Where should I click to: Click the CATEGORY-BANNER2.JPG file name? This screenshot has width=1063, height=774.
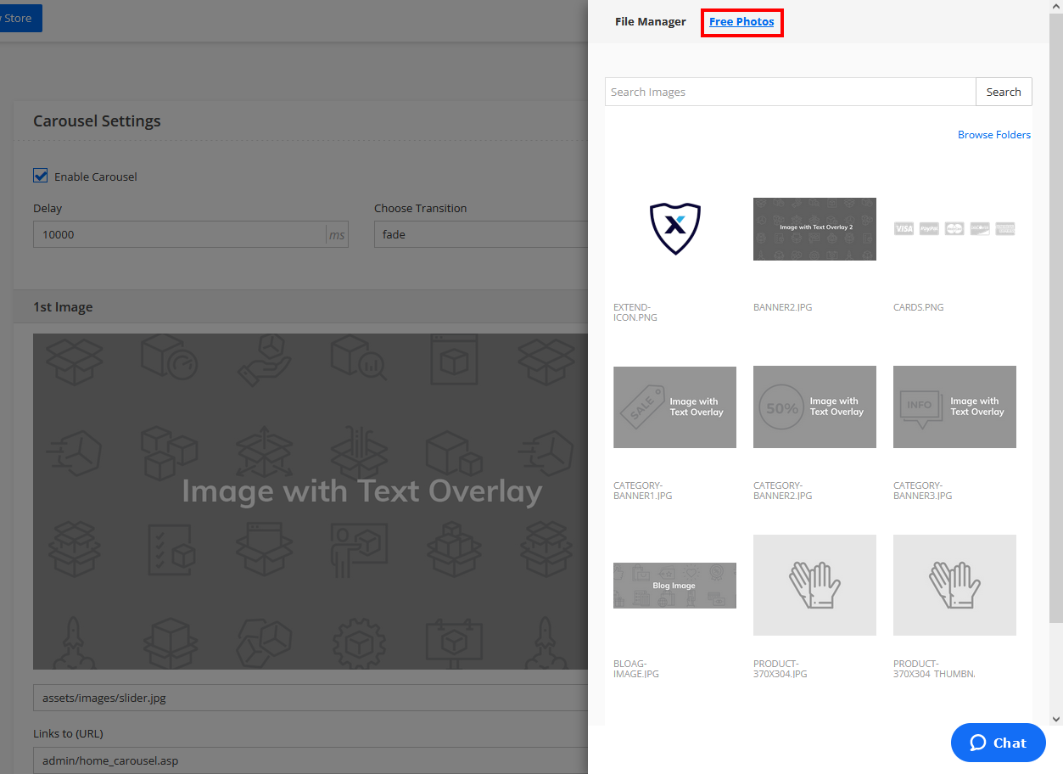(x=782, y=491)
